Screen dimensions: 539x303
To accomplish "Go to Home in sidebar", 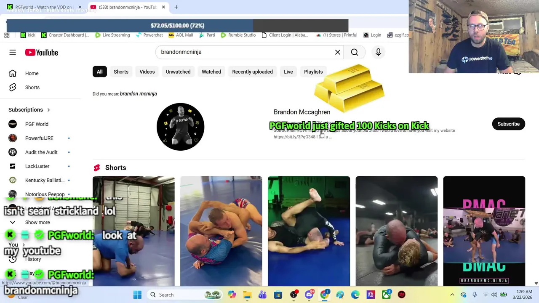I will pyautogui.click(x=40, y=73).
